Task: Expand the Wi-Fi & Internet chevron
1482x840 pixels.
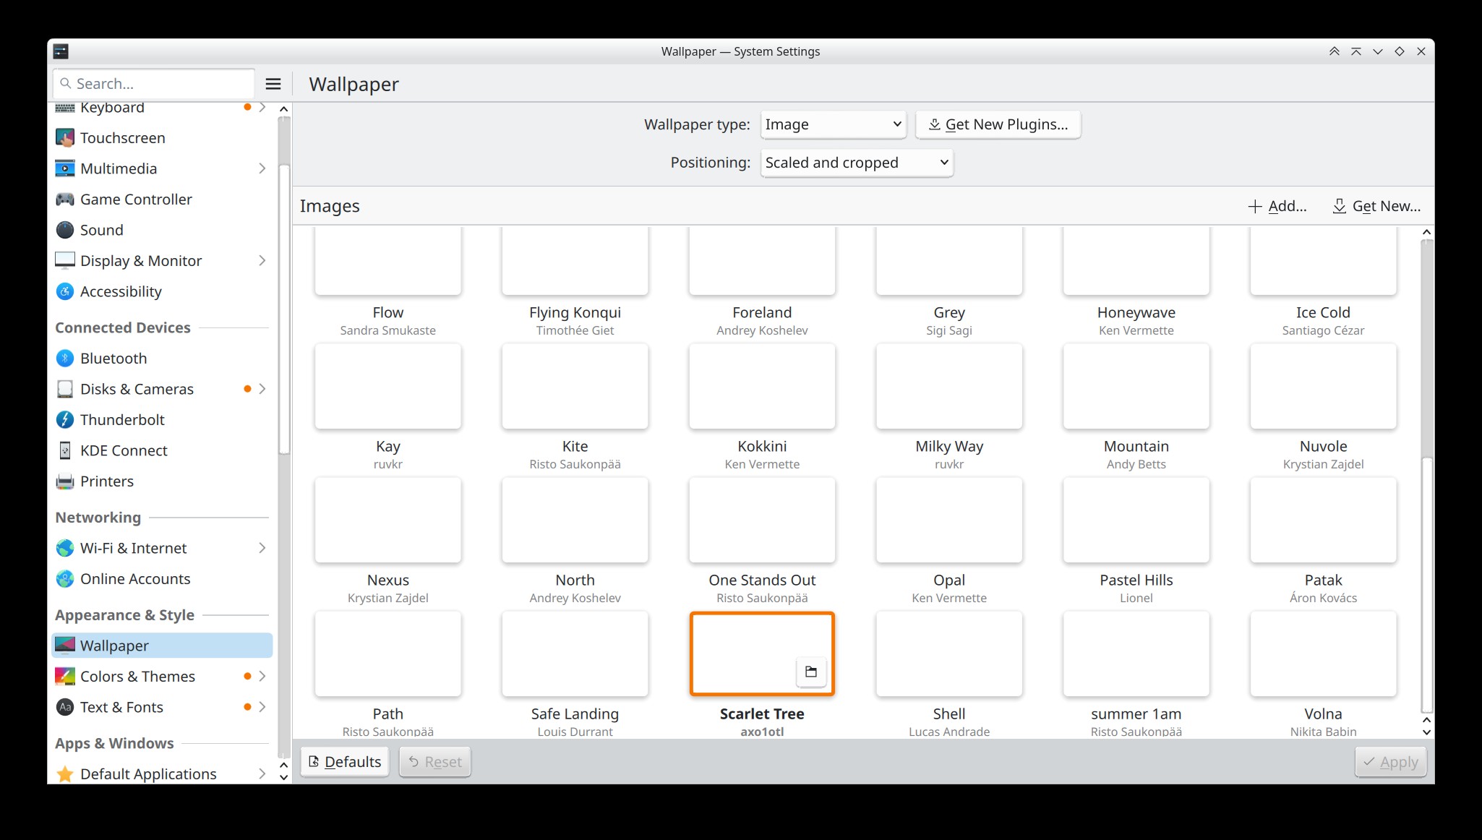Action: [262, 548]
